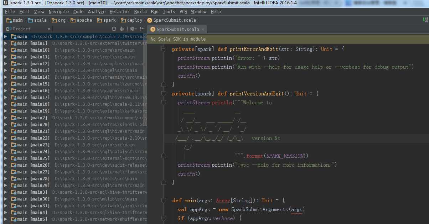Click the apache breadcrumb folder

tap(82, 20)
